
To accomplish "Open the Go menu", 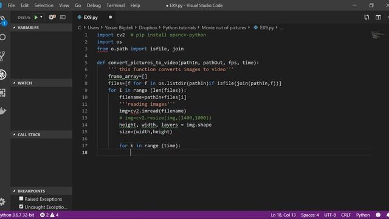I will coord(78,5).
